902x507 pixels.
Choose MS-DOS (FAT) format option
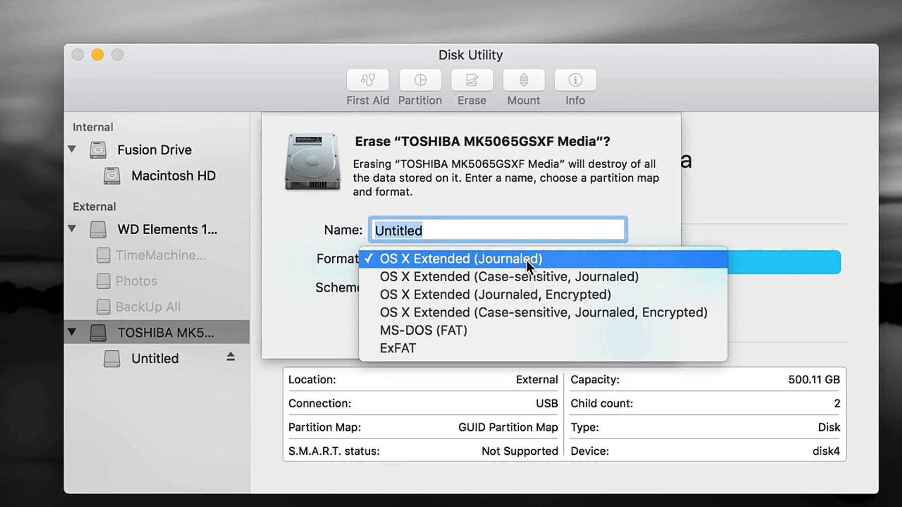[x=423, y=330]
